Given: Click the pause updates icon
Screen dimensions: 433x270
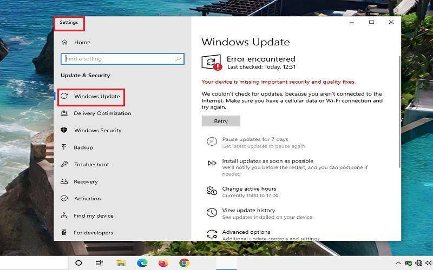Looking at the screenshot, I should (x=212, y=141).
